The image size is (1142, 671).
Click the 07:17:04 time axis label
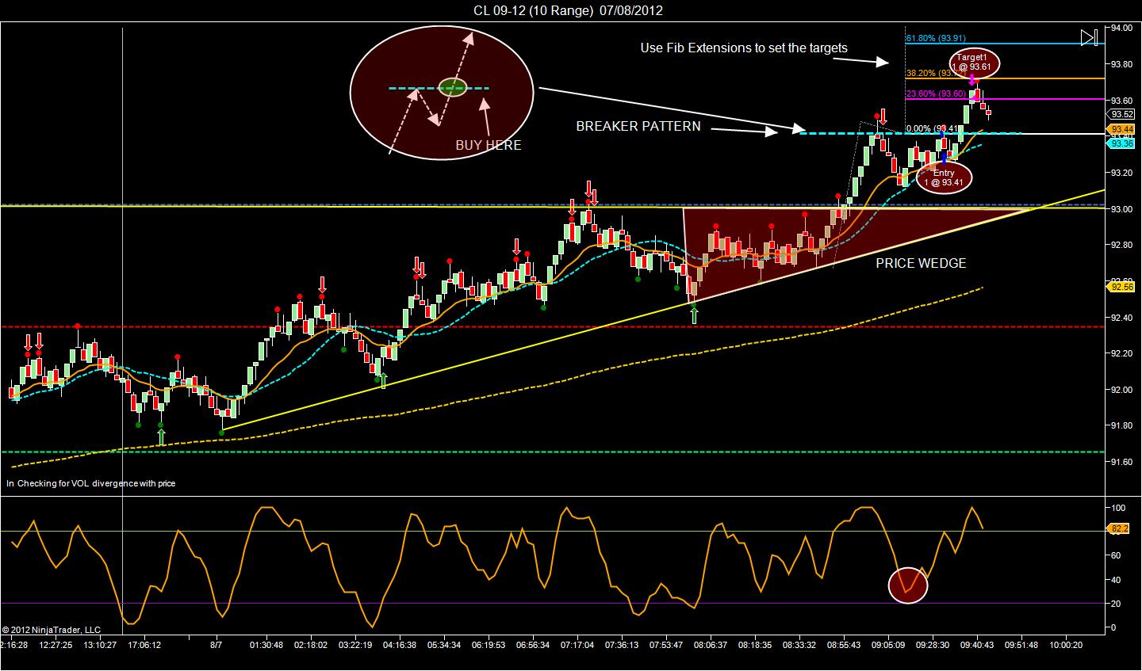(577, 645)
